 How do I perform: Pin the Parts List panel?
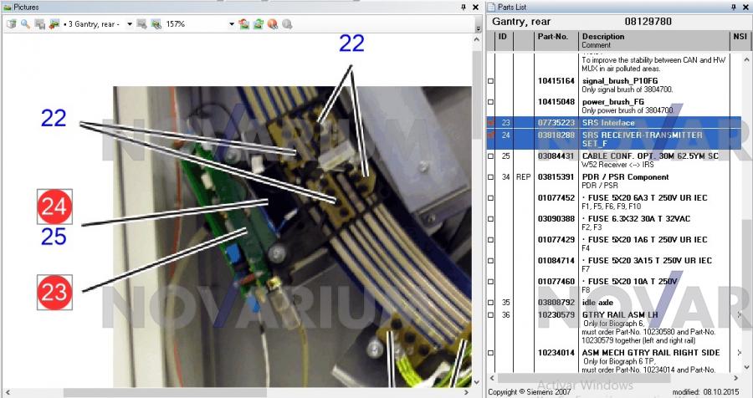tap(735, 7)
